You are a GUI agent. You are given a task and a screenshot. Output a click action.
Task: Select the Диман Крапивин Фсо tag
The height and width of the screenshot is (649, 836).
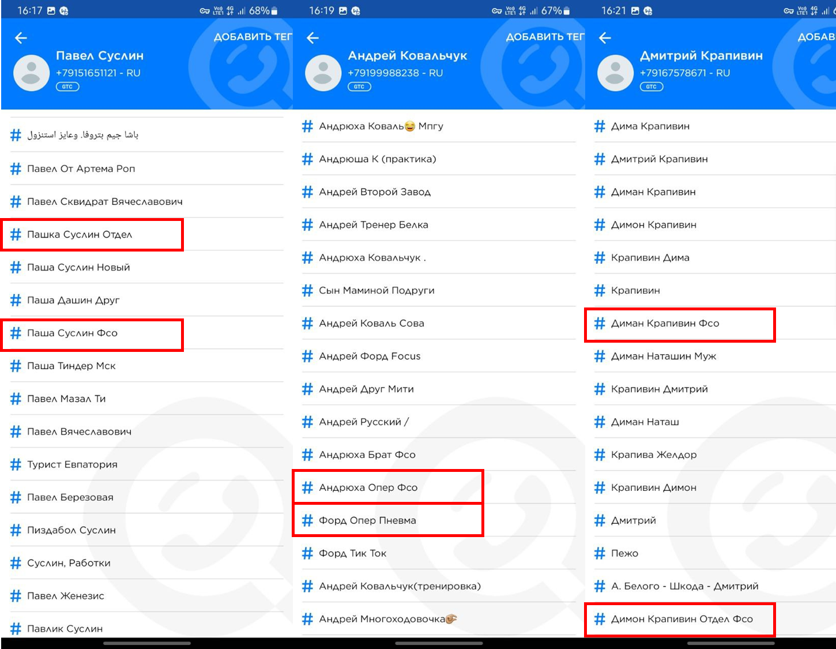pos(665,324)
